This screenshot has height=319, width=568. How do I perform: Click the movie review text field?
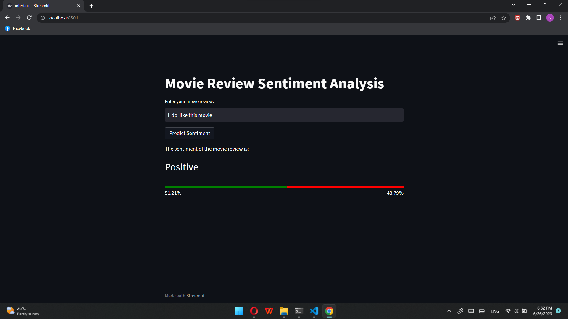pos(284,115)
